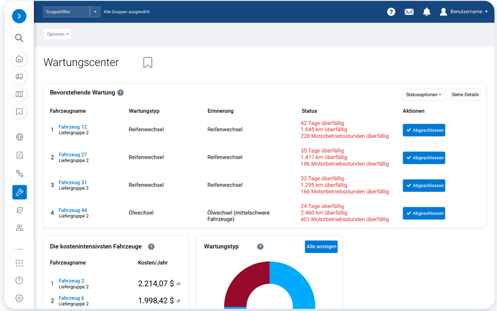Mark Fahrzeug 12 maintenance as Abgeschlossen
497x311 pixels.
click(x=424, y=130)
